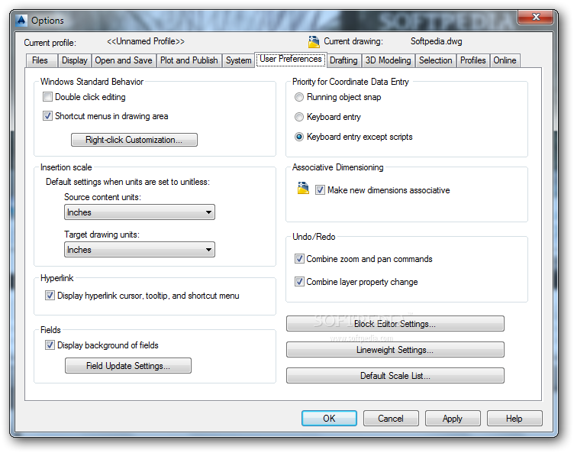Image resolution: width=574 pixels, height=453 pixels.
Task: Switch to the Drafting tab
Action: pos(343,60)
